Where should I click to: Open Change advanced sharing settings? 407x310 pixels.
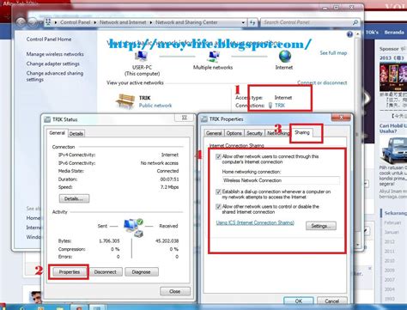click(x=55, y=76)
